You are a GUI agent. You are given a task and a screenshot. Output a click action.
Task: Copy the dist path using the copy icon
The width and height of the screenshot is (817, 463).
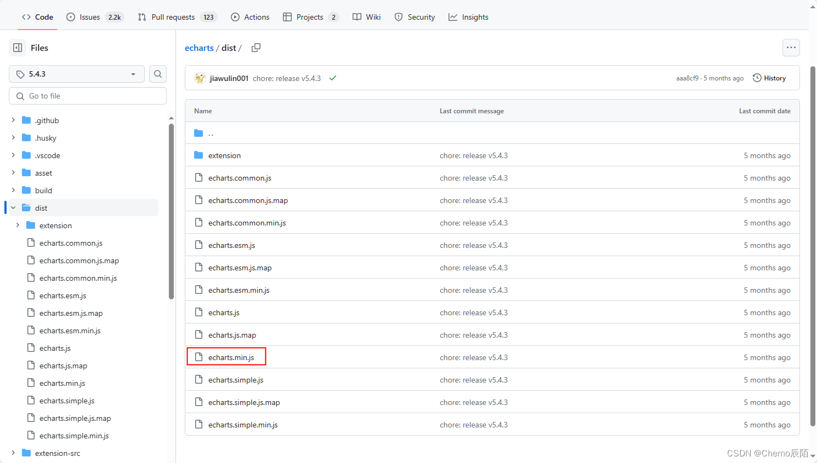coord(256,48)
